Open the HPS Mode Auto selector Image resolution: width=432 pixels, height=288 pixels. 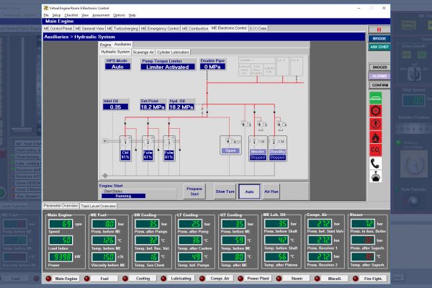[x=120, y=66]
